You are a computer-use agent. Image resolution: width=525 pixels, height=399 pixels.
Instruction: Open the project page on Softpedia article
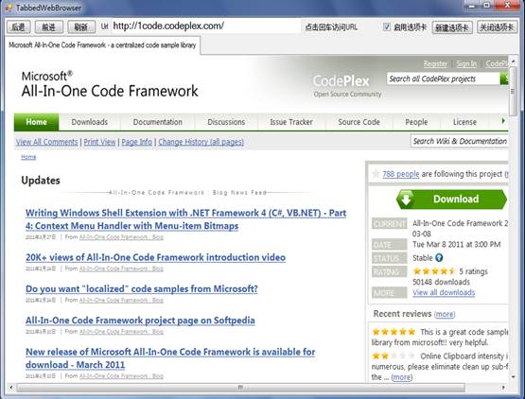click(x=140, y=321)
